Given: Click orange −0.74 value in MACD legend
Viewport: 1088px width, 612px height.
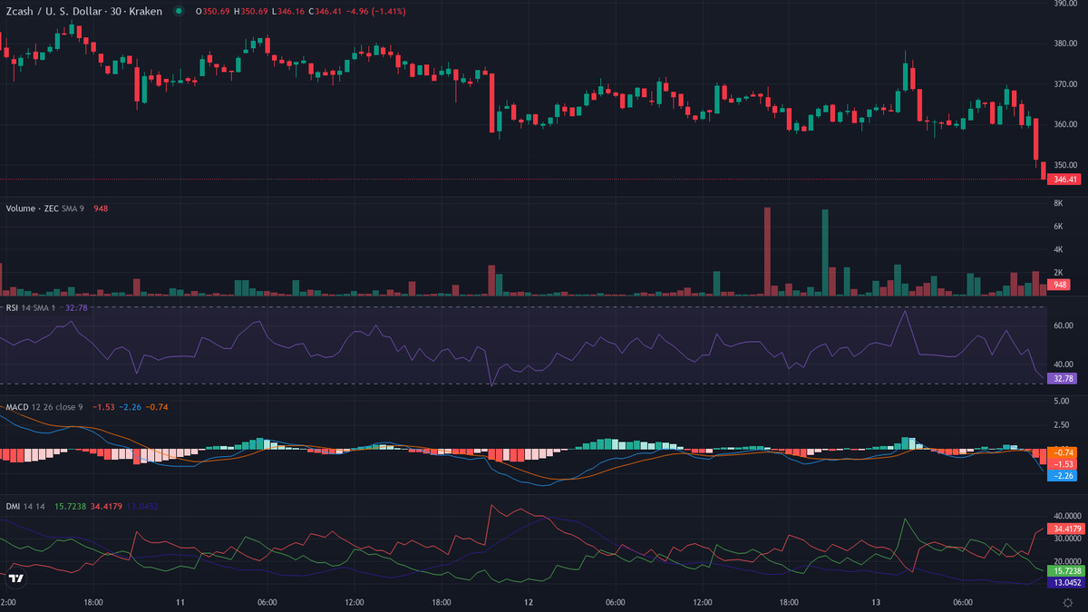Looking at the screenshot, I should point(157,407).
